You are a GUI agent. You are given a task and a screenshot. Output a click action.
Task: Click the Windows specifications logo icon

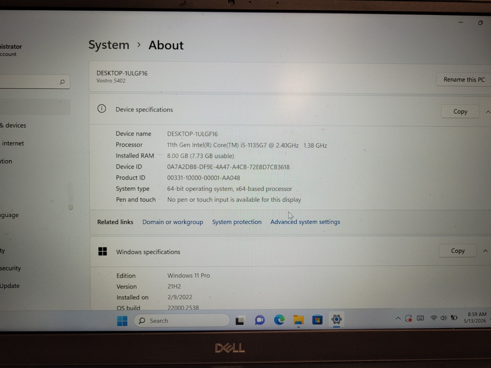coord(102,251)
